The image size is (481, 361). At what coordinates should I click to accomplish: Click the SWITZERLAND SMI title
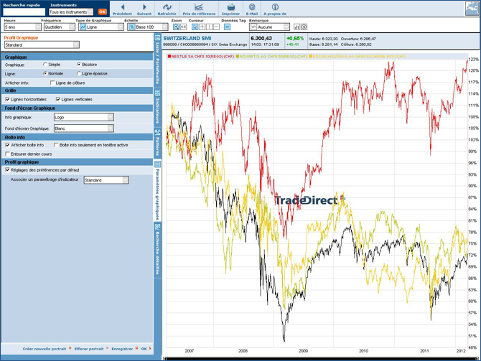(x=187, y=38)
